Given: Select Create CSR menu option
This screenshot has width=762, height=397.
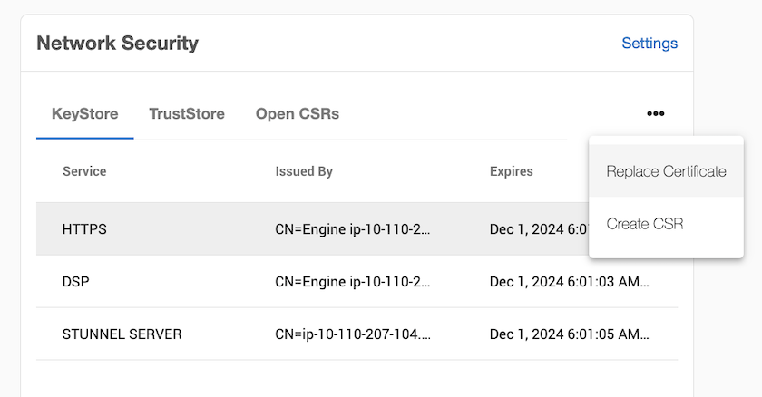Looking at the screenshot, I should (644, 224).
